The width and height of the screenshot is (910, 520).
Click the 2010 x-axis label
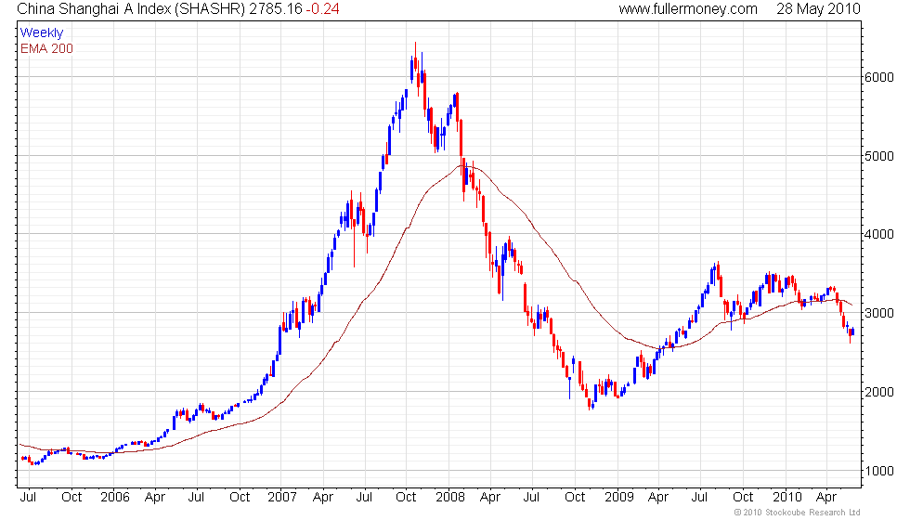pyautogui.click(x=787, y=498)
